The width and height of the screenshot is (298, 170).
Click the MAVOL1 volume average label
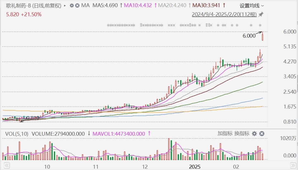(x=119, y=134)
